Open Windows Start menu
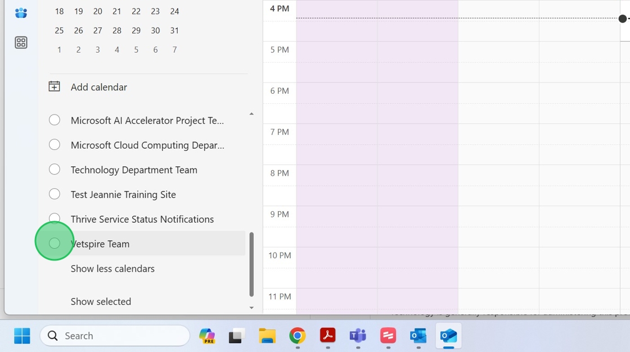This screenshot has width=630, height=352. 22,336
